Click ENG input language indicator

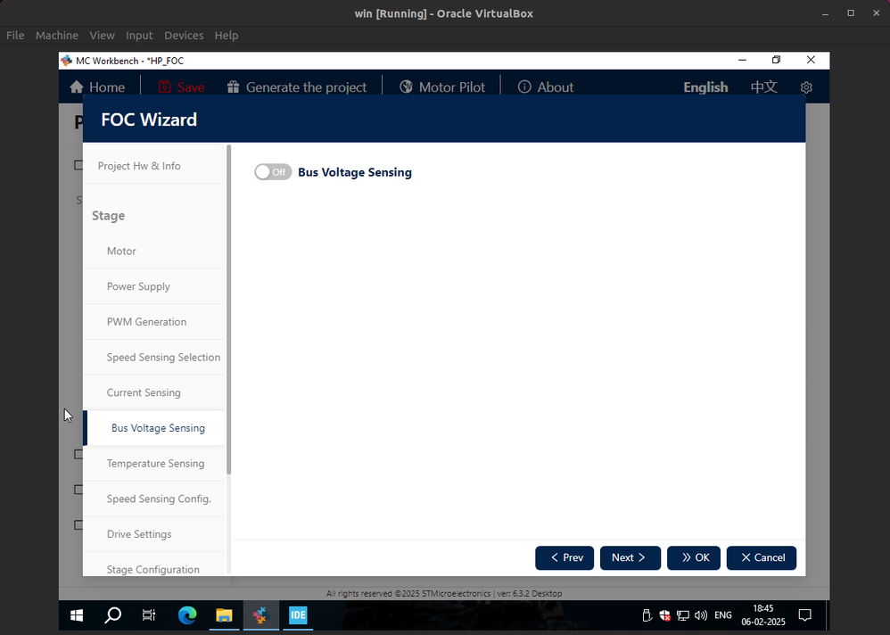coord(723,615)
